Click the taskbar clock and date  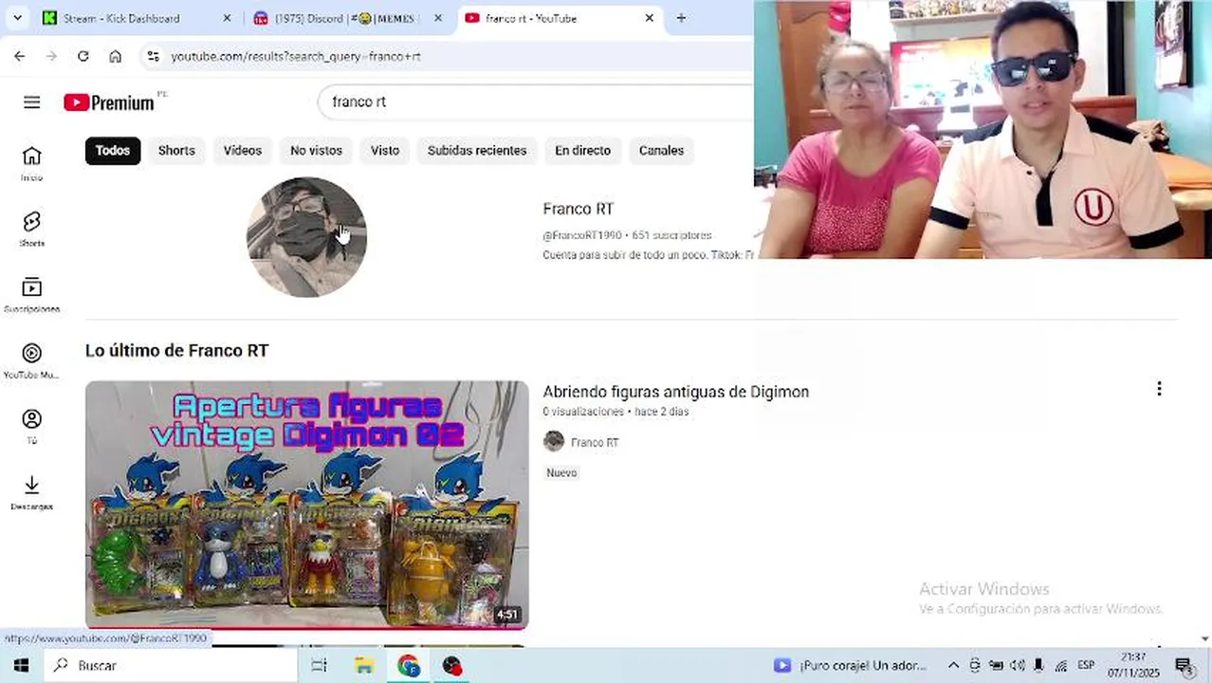[x=1133, y=665]
